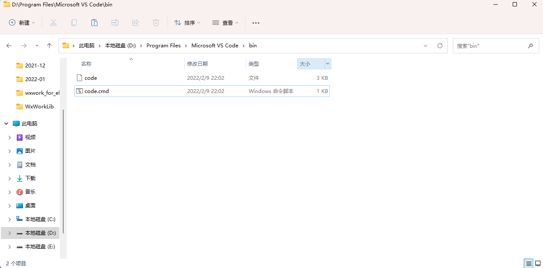Expand the 视频 tree node
543x268 pixels.
tap(10, 137)
